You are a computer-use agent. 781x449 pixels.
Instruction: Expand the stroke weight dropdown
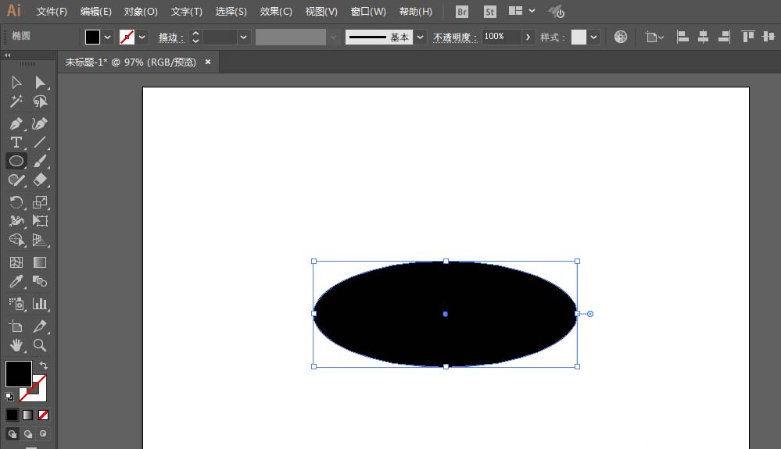click(244, 37)
